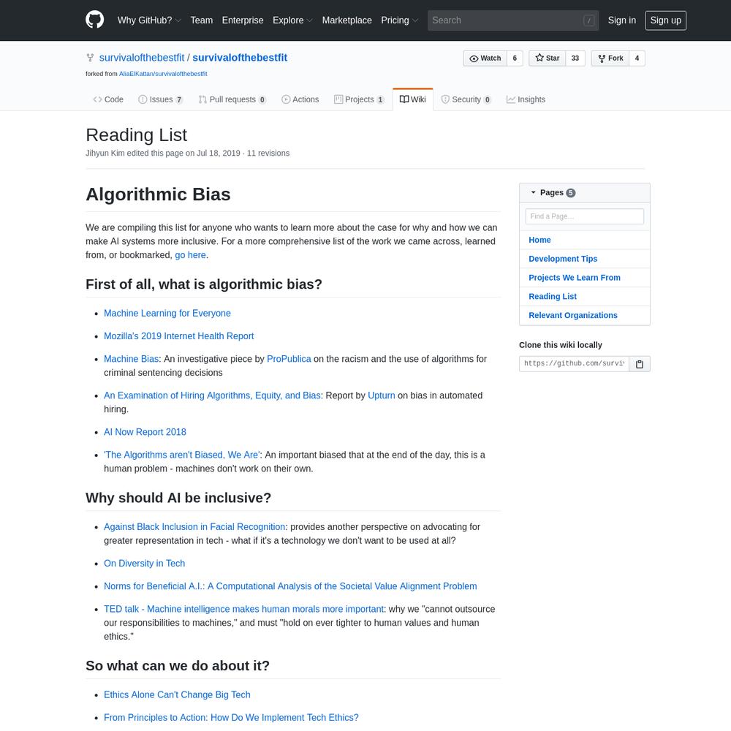
Task: Click the Sign up button
Action: (x=665, y=20)
